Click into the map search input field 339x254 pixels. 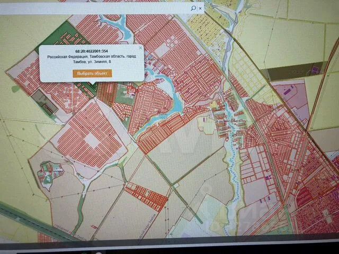click(95, 8)
